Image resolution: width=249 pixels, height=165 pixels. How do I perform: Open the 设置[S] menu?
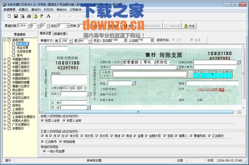tap(23, 10)
